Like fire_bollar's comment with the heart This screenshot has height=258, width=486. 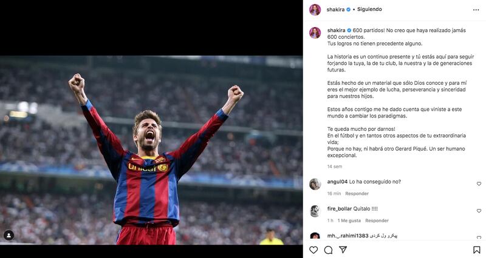coord(479,211)
